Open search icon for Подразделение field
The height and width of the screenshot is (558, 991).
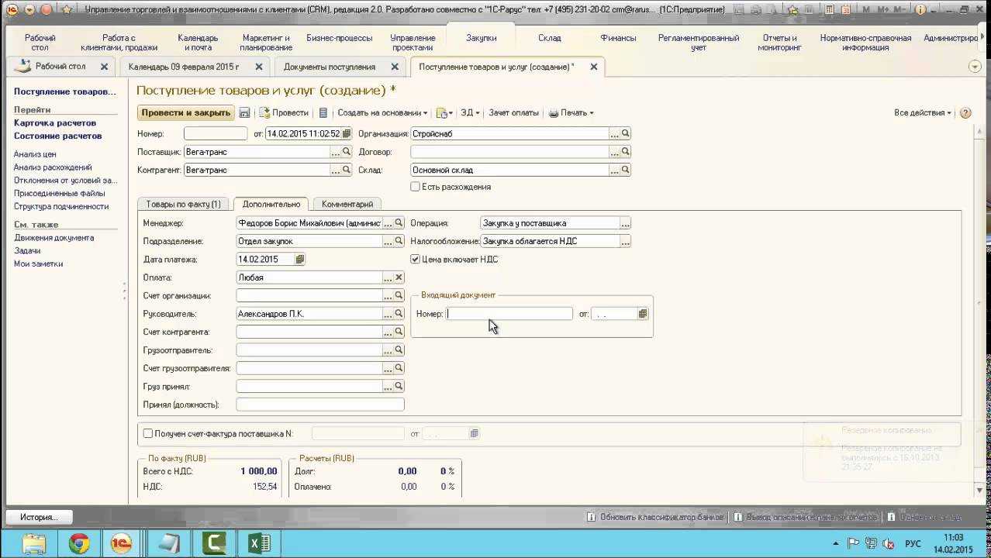coord(399,241)
